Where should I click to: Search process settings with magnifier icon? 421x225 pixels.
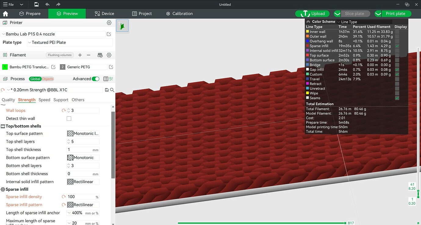(x=112, y=90)
